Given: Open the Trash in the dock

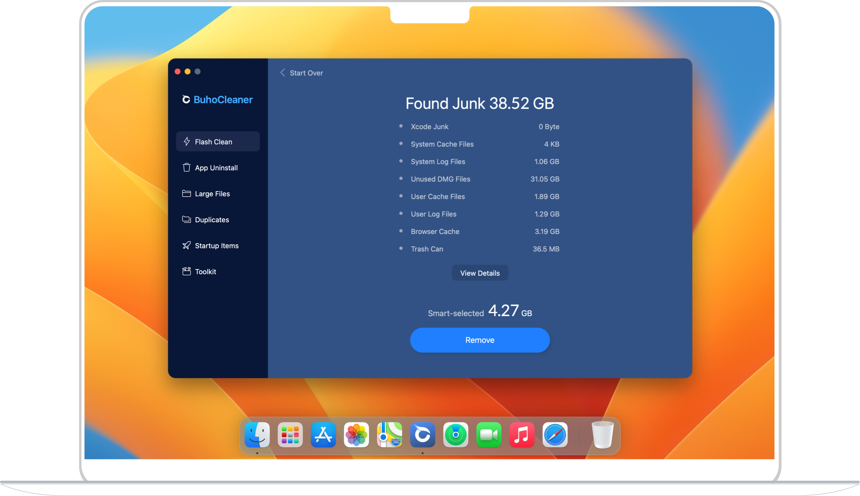Looking at the screenshot, I should pyautogui.click(x=603, y=435).
